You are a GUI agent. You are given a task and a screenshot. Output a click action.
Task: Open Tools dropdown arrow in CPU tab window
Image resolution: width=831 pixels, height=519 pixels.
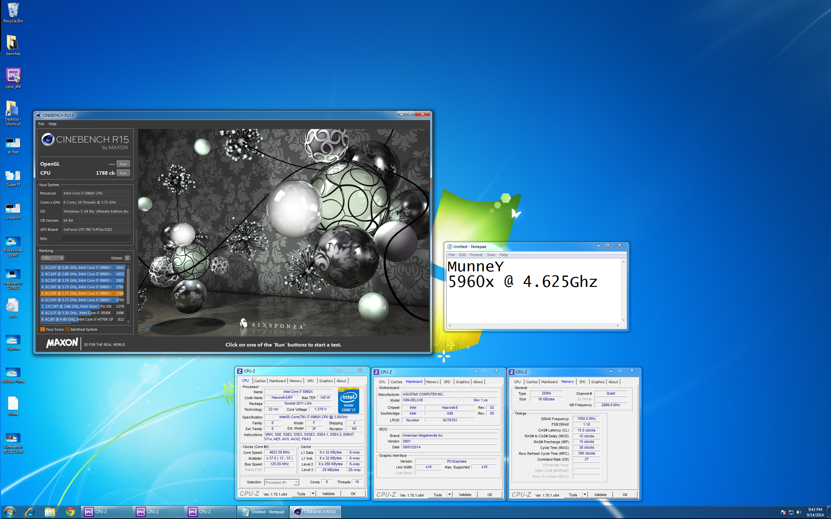point(312,494)
